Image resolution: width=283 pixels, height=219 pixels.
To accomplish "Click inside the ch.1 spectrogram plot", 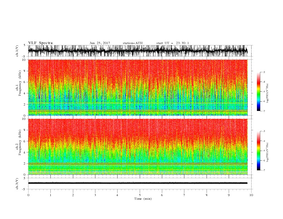I will (138, 87).
